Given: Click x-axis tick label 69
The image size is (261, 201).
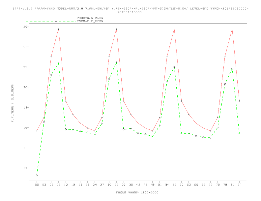Looking at the screenshot, I should point(203,185).
